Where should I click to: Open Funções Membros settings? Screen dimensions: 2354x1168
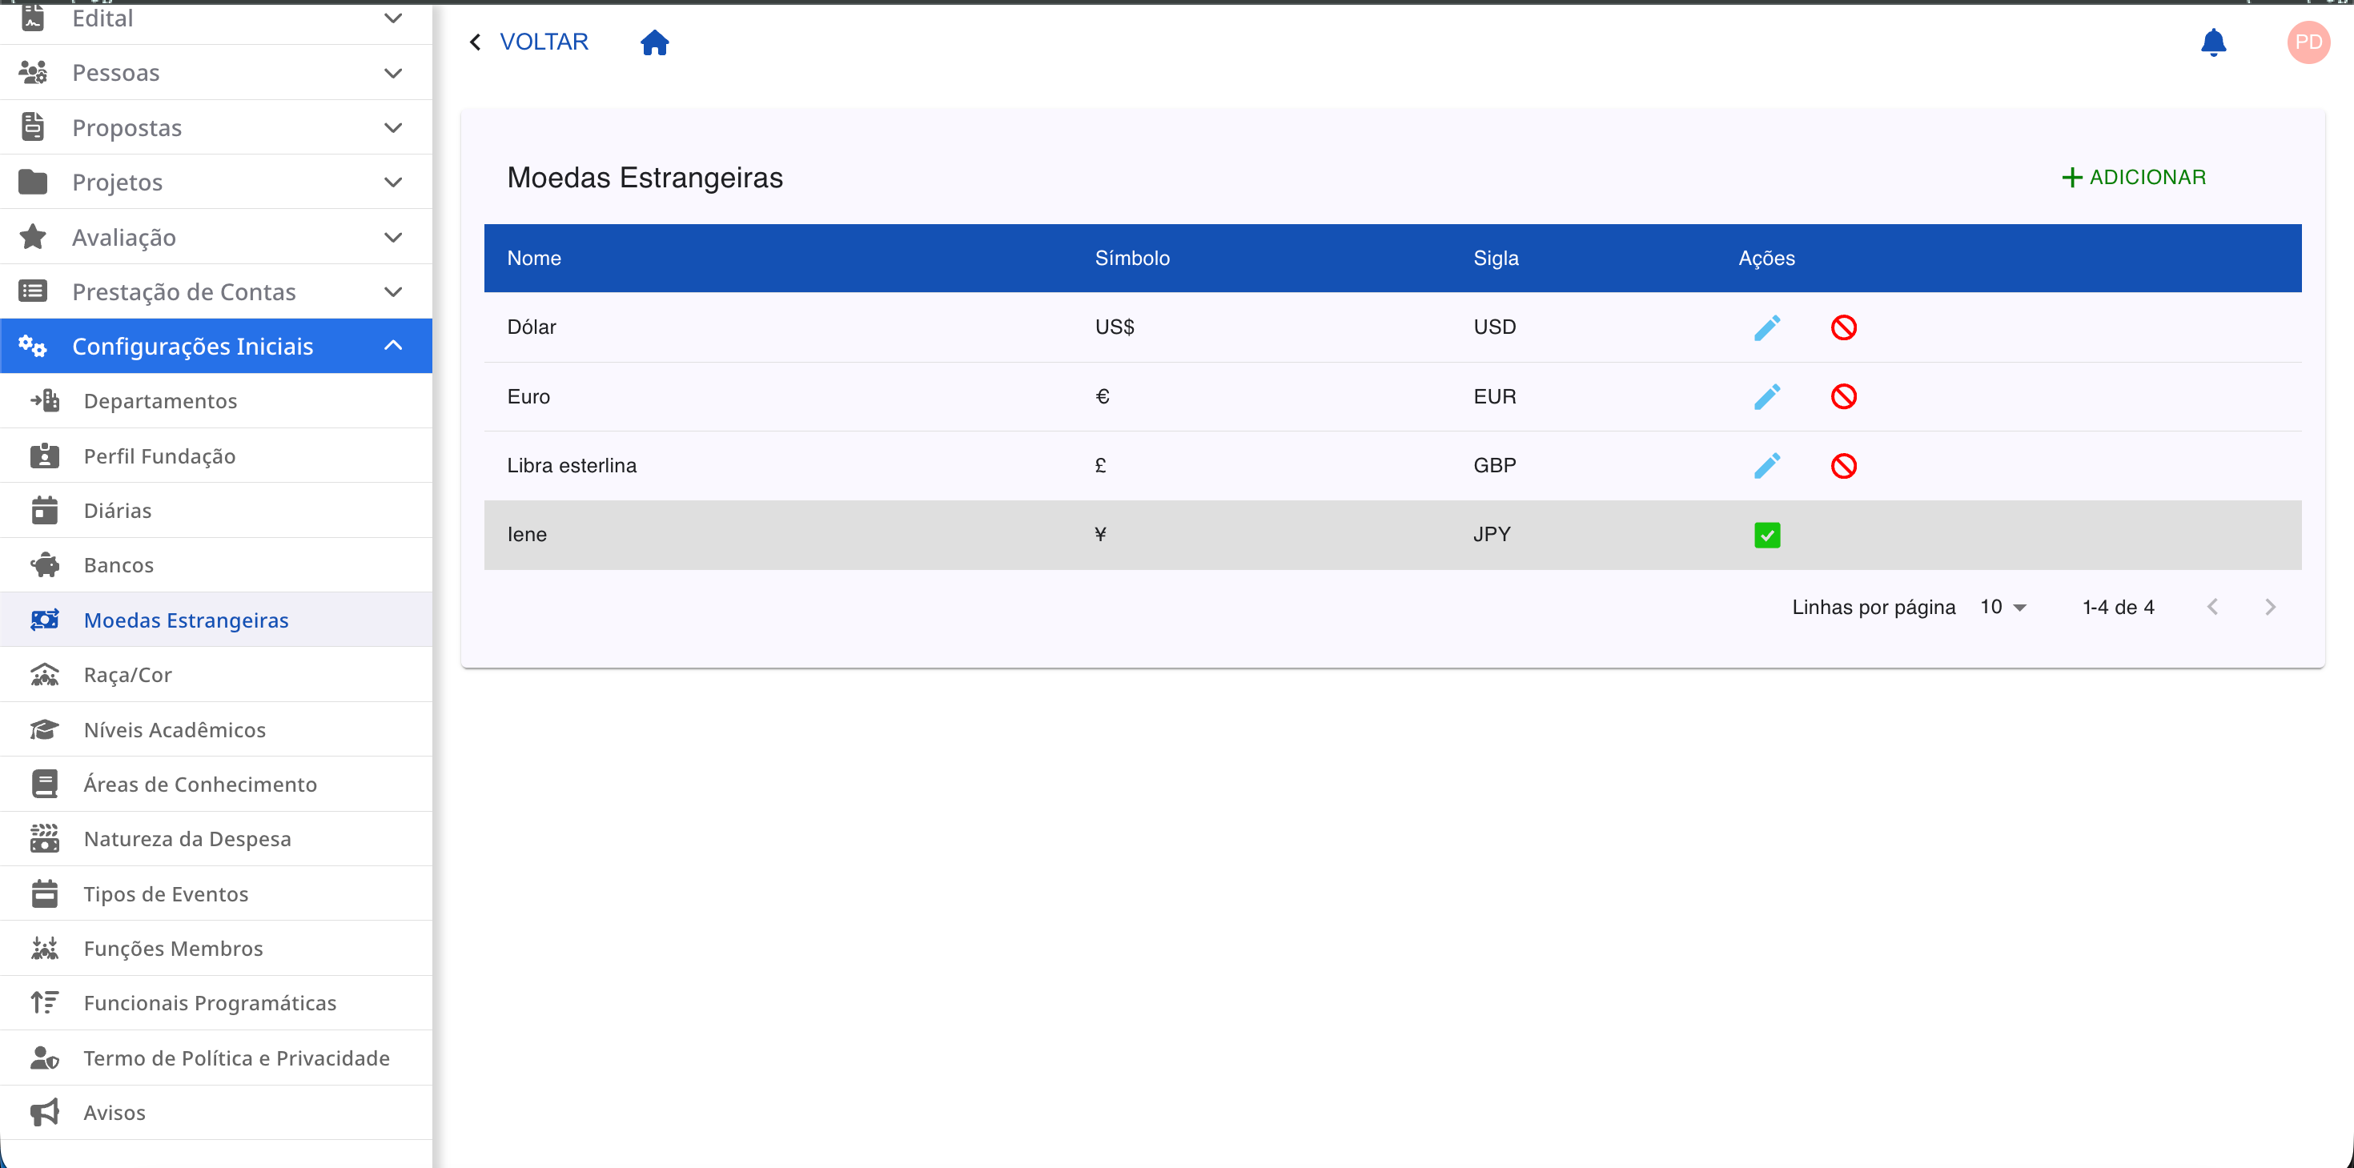point(215,949)
